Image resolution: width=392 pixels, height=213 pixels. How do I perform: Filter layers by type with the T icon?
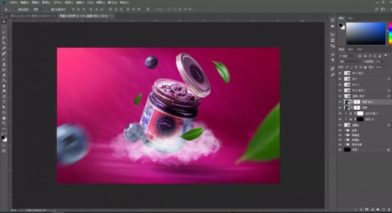point(370,56)
